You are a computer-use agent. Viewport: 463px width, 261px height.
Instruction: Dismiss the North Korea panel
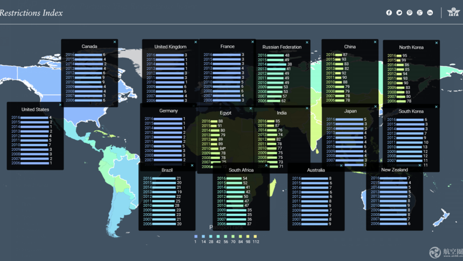click(x=437, y=43)
